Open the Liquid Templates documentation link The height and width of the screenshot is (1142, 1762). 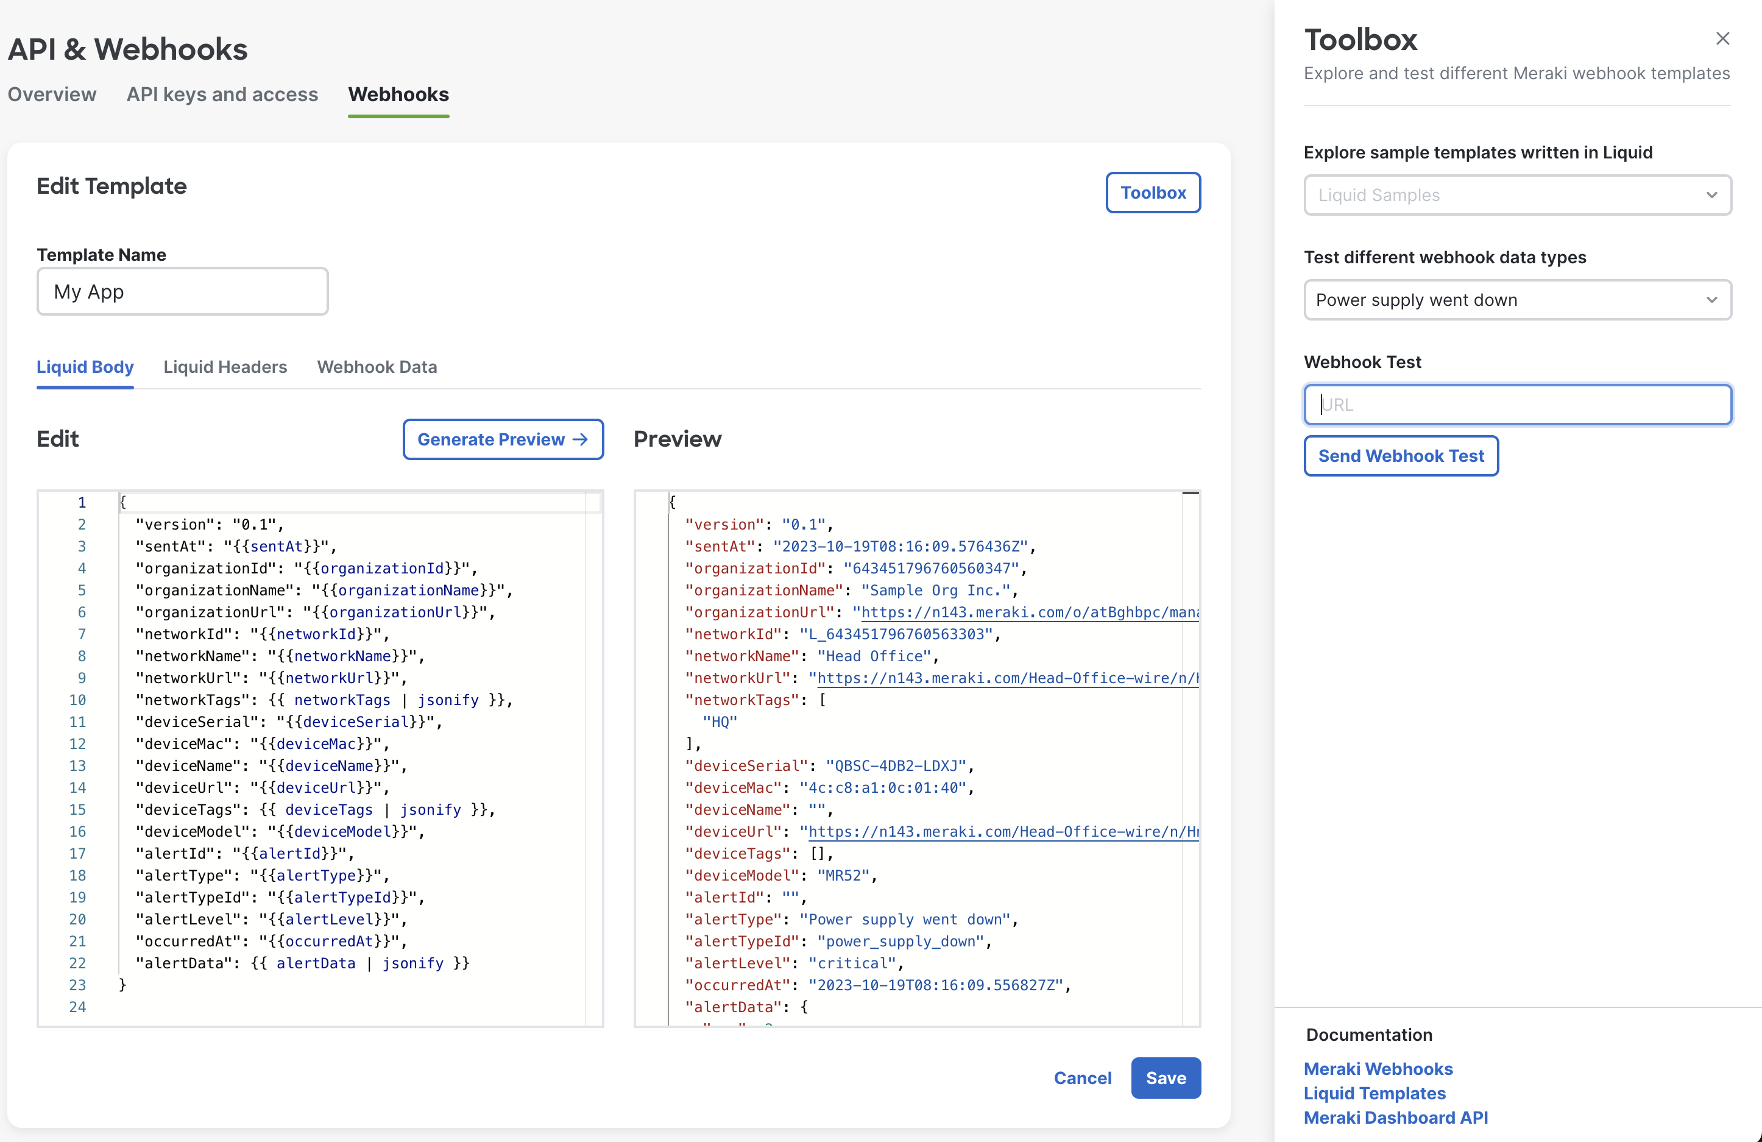tap(1374, 1093)
